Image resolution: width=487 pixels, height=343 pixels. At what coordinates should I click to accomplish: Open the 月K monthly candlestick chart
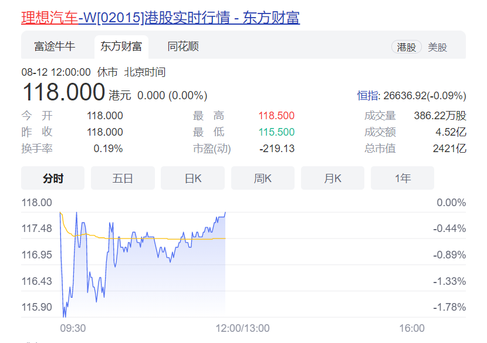(333, 178)
